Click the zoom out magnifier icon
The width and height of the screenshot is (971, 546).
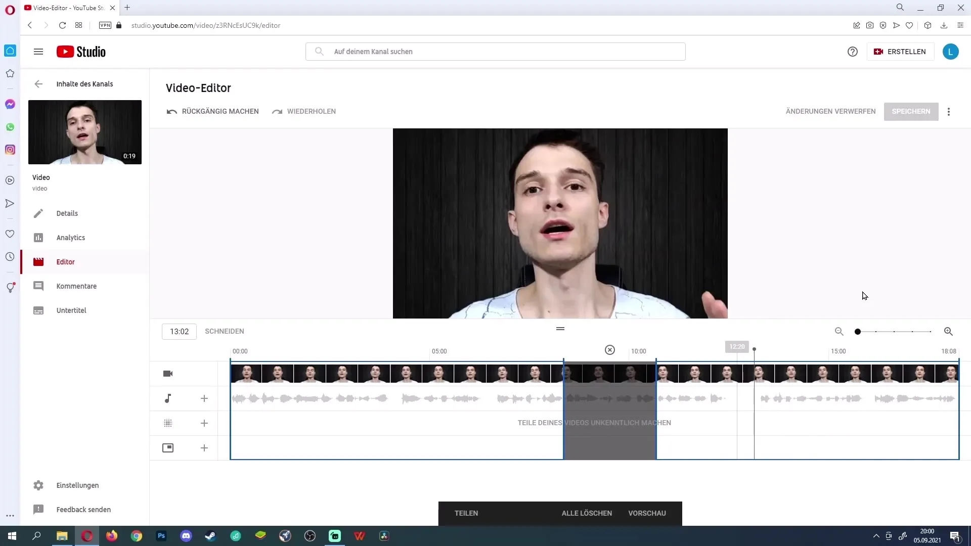[x=839, y=331]
